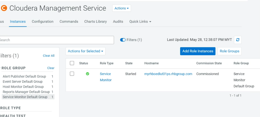This screenshot has height=117, width=260.
Task: Toggle the Filters (1) switch
Action: [123, 40]
